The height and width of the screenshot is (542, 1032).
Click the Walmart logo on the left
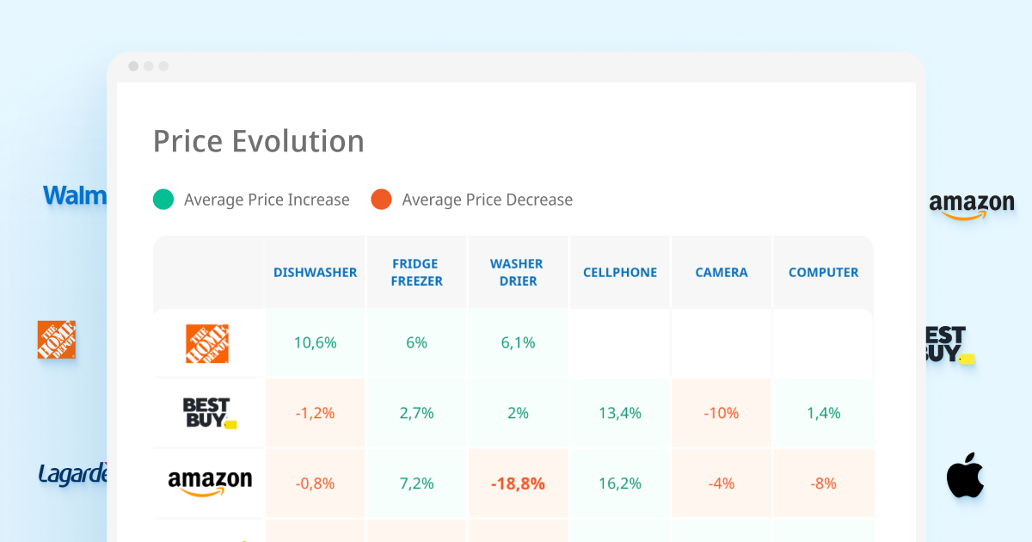click(76, 195)
